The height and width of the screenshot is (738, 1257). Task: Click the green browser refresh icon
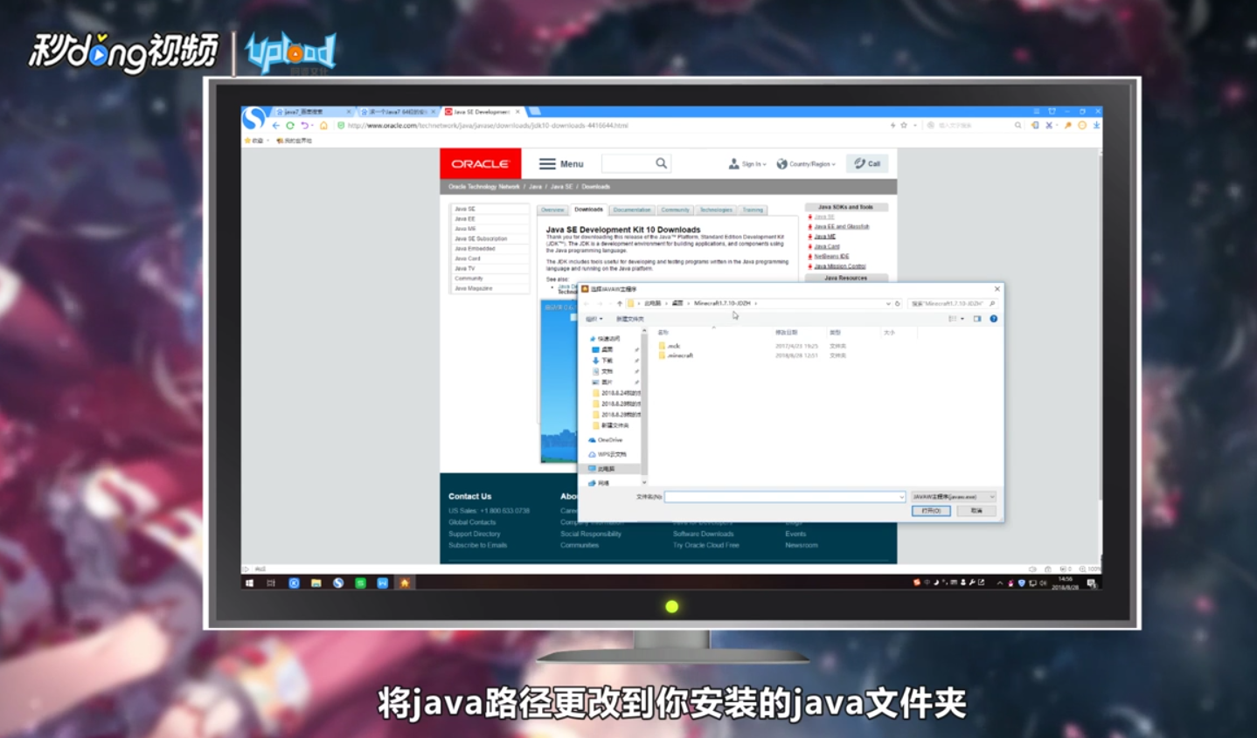[290, 126]
